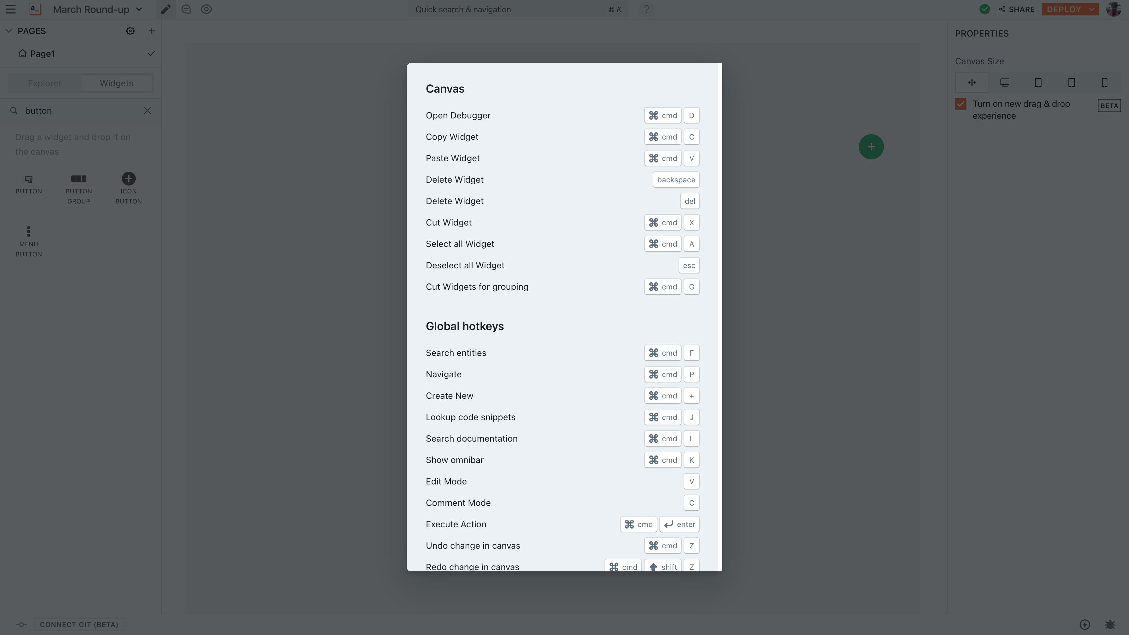Click the 'Paste Widget' shortcut label

453,158
